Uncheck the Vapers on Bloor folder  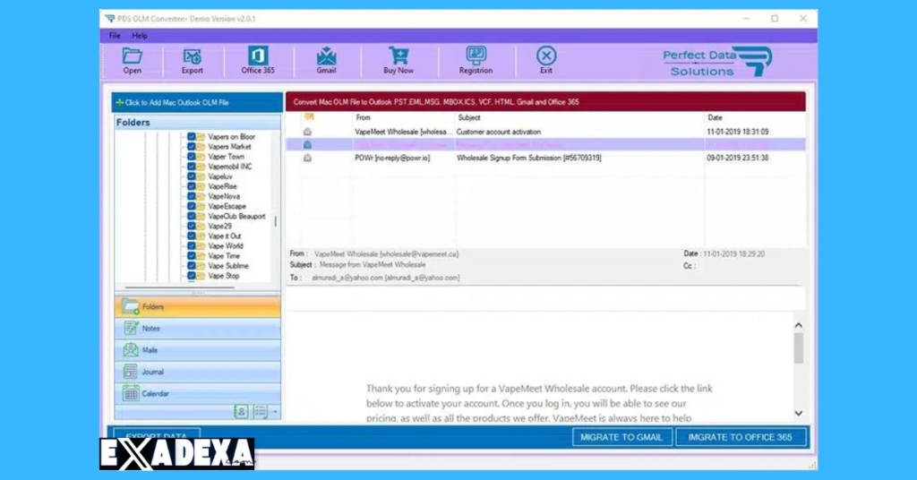click(192, 137)
